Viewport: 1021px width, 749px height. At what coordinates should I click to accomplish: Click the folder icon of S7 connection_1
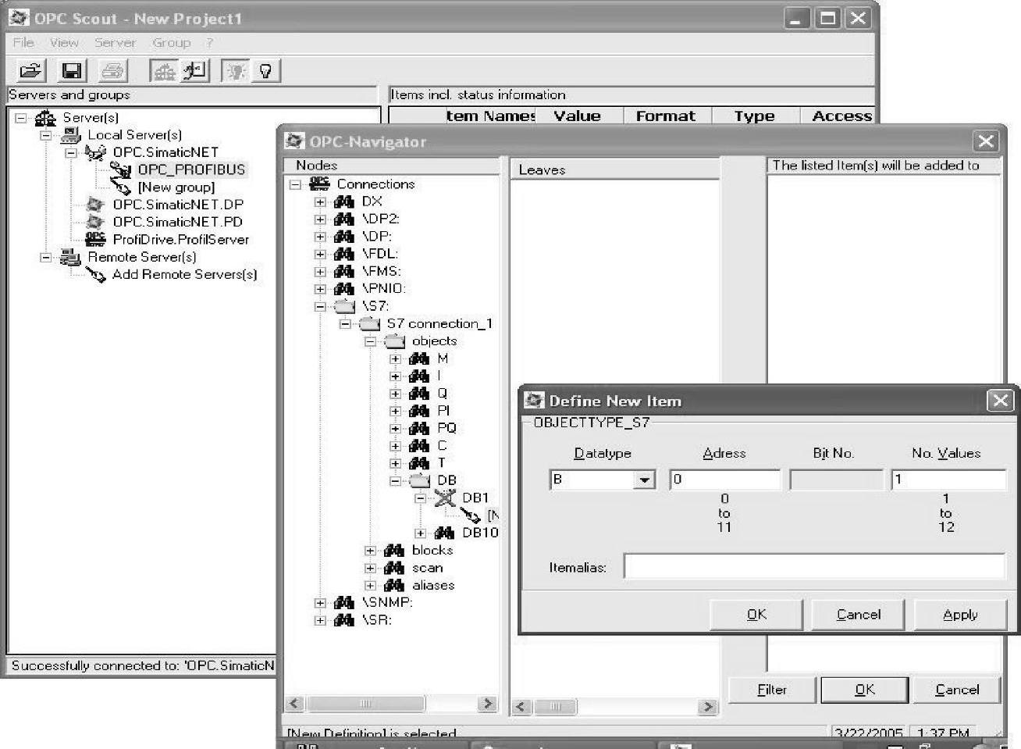coord(369,323)
